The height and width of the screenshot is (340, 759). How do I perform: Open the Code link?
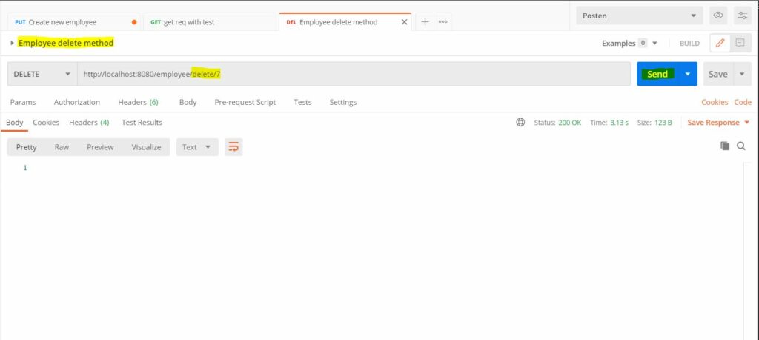point(743,102)
